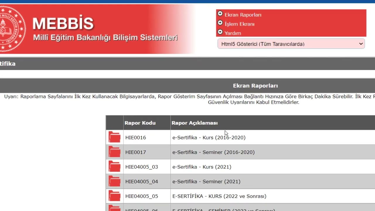Select report code HIE04005_05
Screen dimensions: 375x211
[142, 196]
